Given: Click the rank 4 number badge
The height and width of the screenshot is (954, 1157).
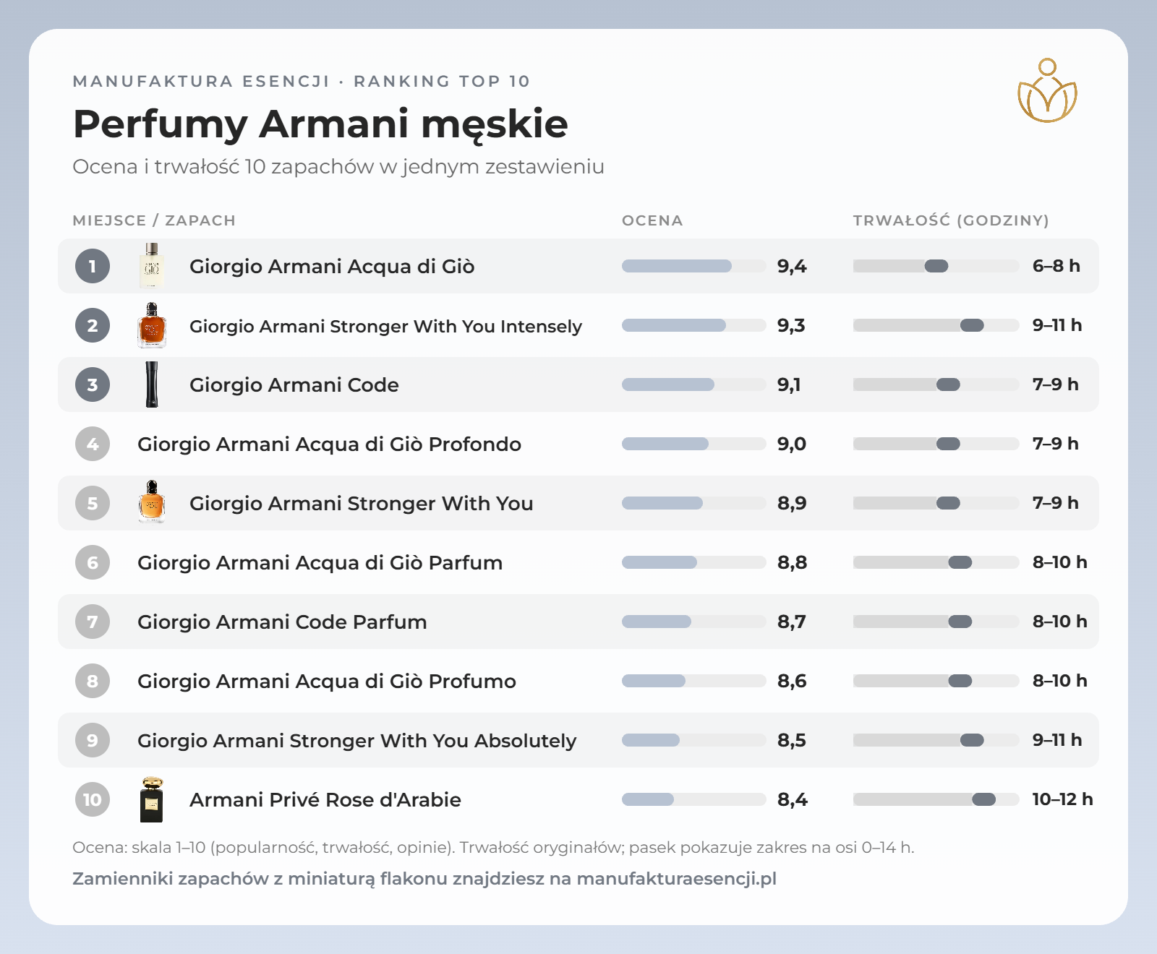Looking at the screenshot, I should click(x=93, y=444).
